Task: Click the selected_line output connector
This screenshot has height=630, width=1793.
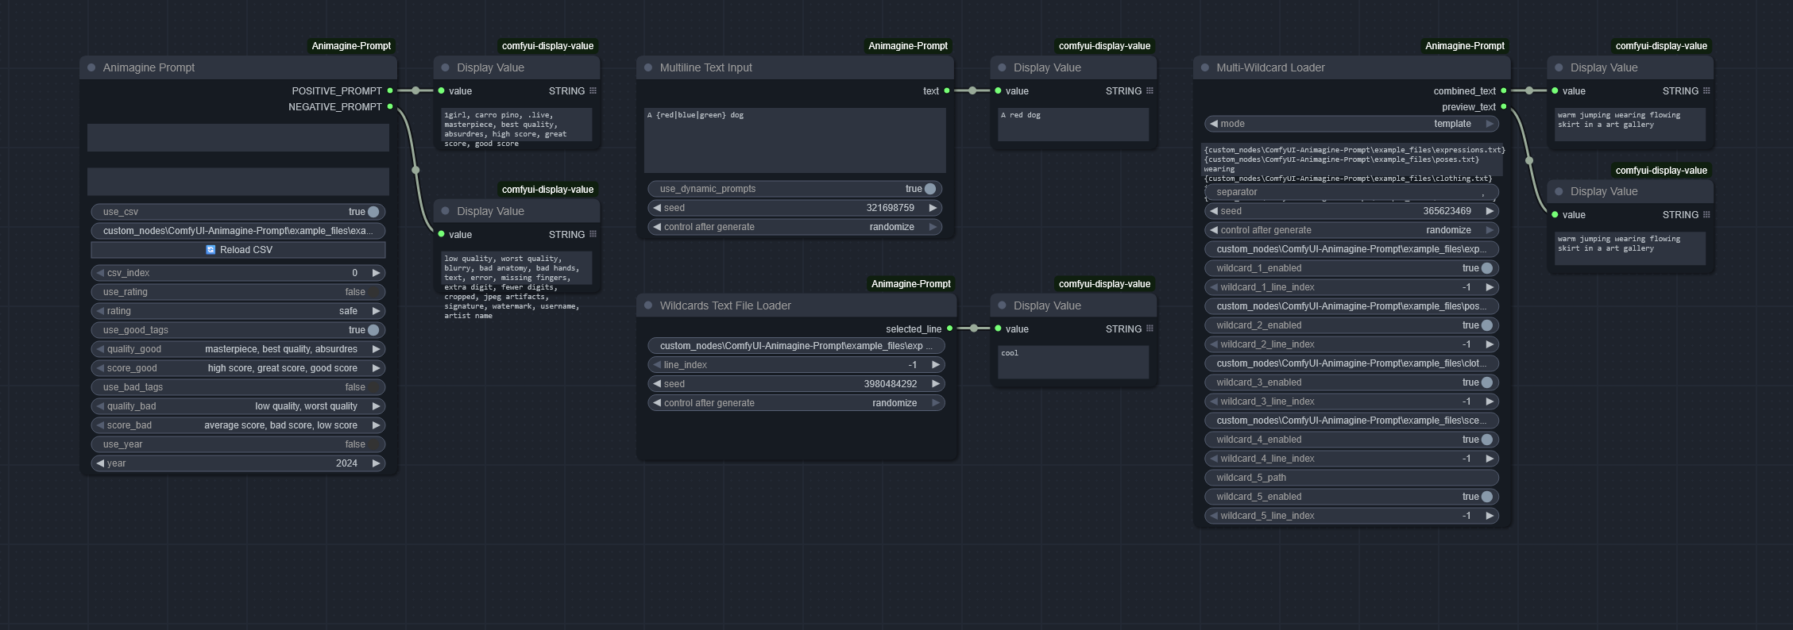Action: (949, 328)
